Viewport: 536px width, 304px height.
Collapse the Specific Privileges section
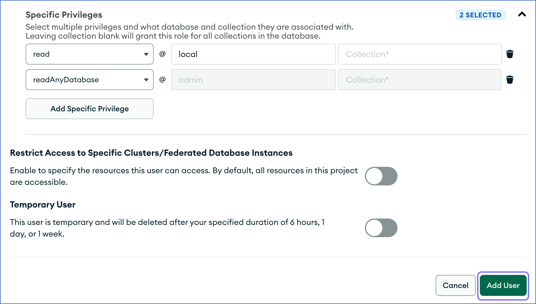[x=522, y=14]
